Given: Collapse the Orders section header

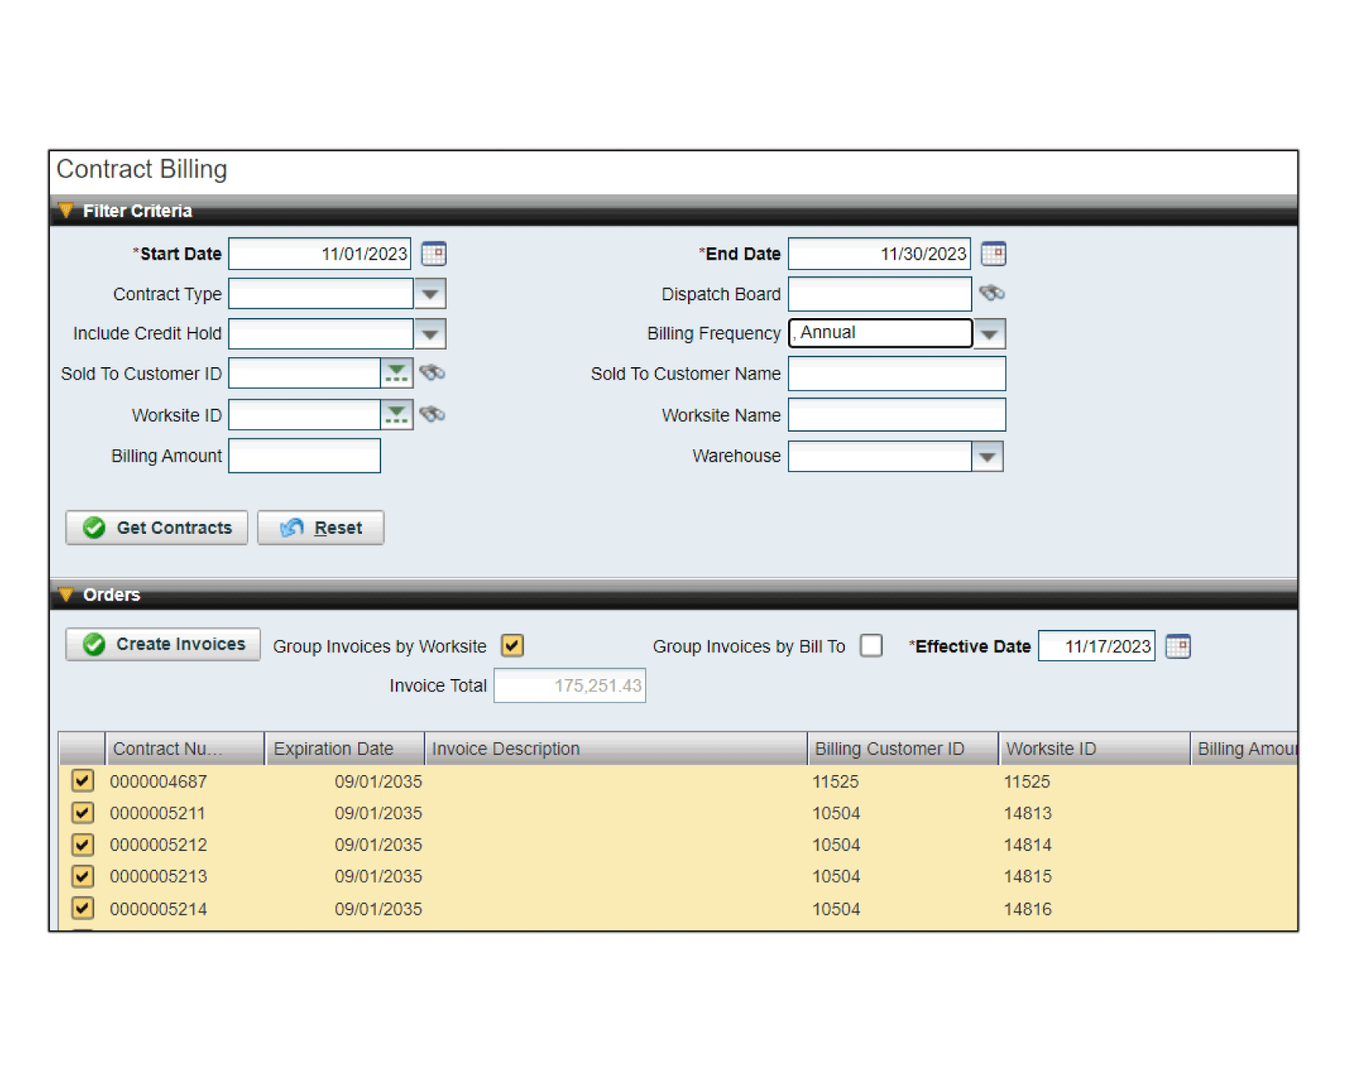Looking at the screenshot, I should 66,595.
